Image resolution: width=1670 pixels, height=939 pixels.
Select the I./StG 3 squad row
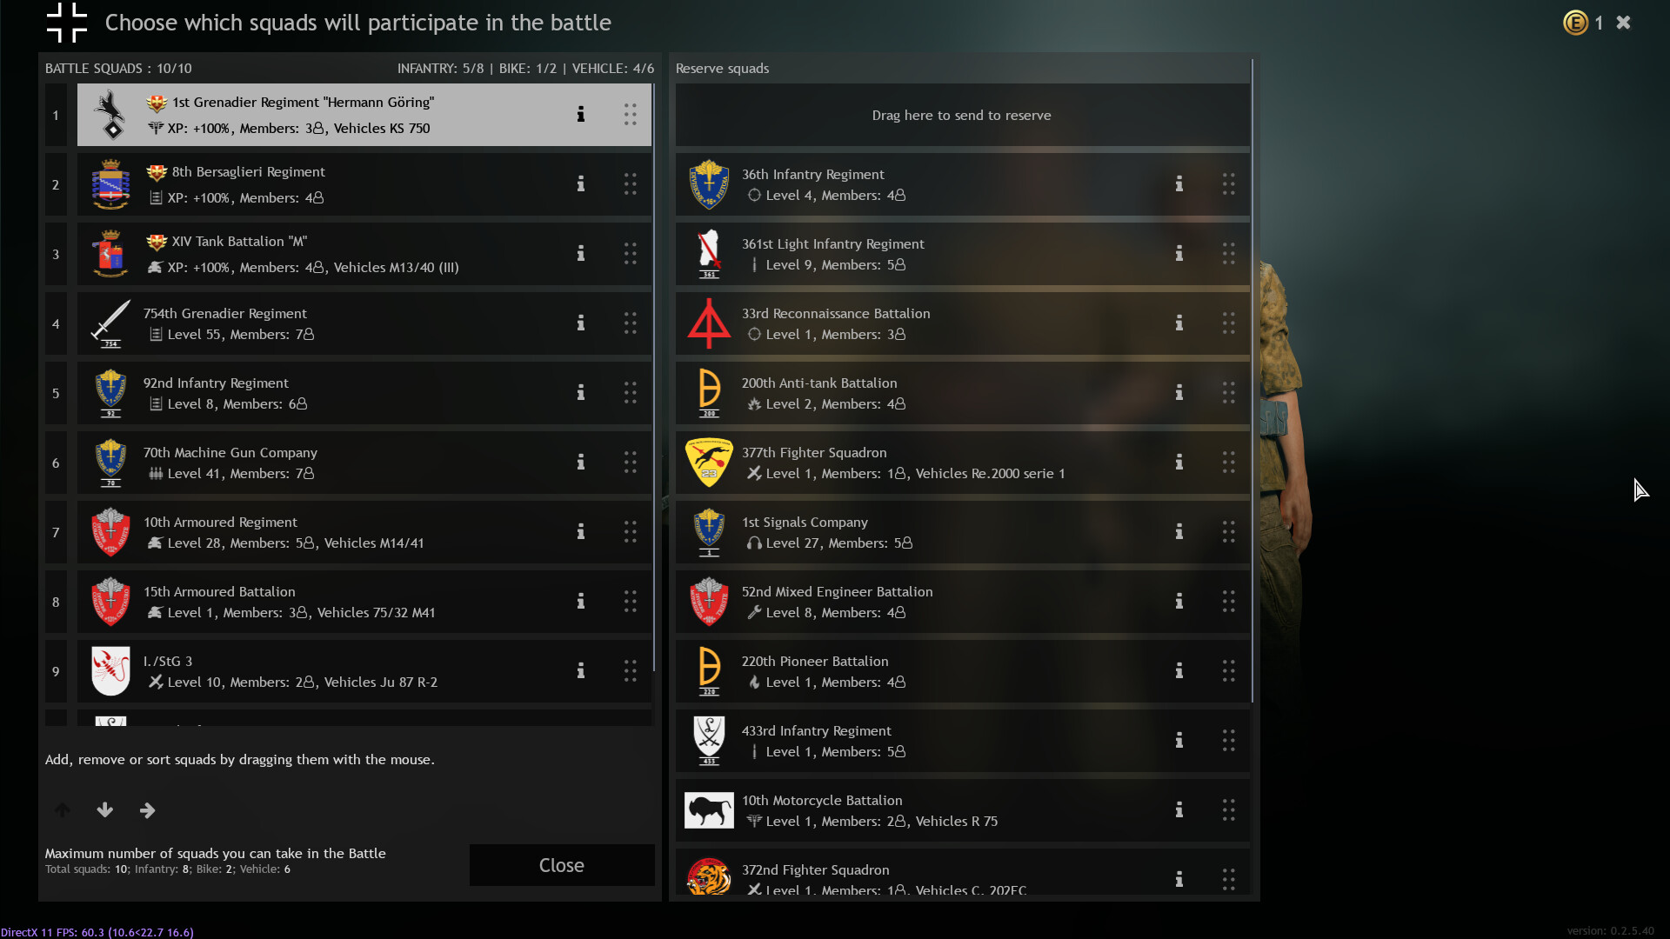pos(364,671)
